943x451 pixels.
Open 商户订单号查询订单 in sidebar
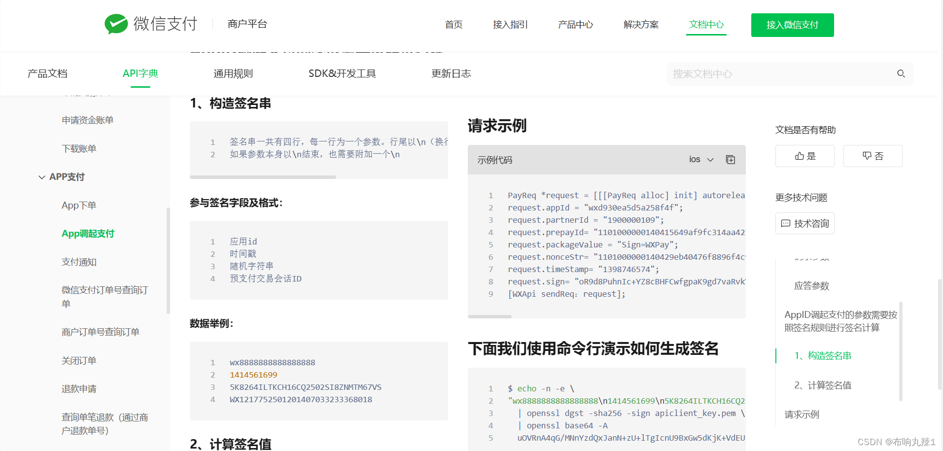click(101, 332)
